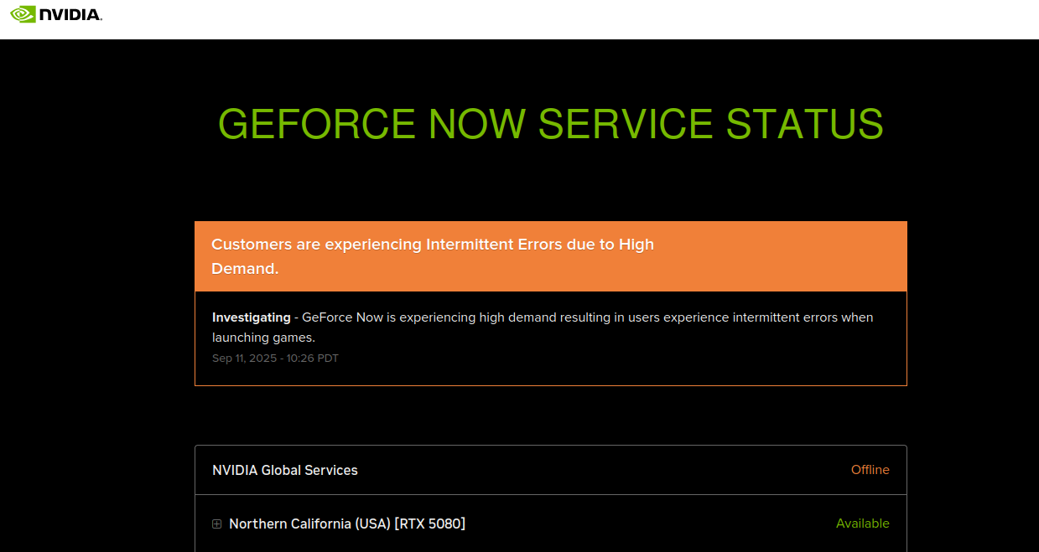Screen dimensions: 1039x552
Task: Select the Northern California (USA) row label
Action: (x=309, y=524)
